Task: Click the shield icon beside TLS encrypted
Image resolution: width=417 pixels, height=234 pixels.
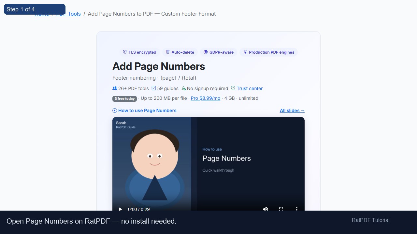Action: click(124, 52)
